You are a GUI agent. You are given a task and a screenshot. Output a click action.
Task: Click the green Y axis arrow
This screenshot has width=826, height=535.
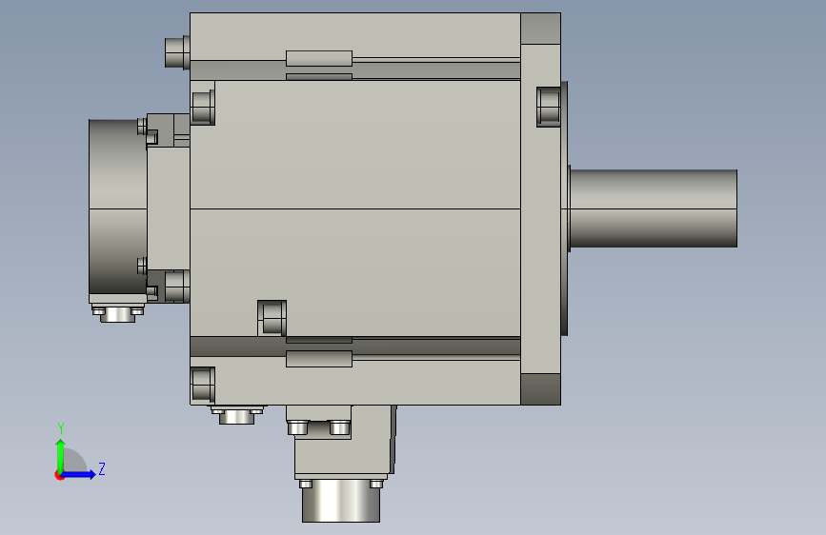[x=61, y=456]
